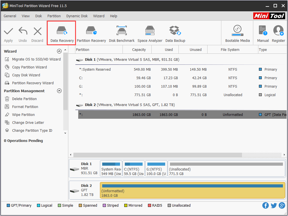Image resolution: width=288 pixels, height=216 pixels.
Task: Select the G: partition row
Action: click(182, 86)
